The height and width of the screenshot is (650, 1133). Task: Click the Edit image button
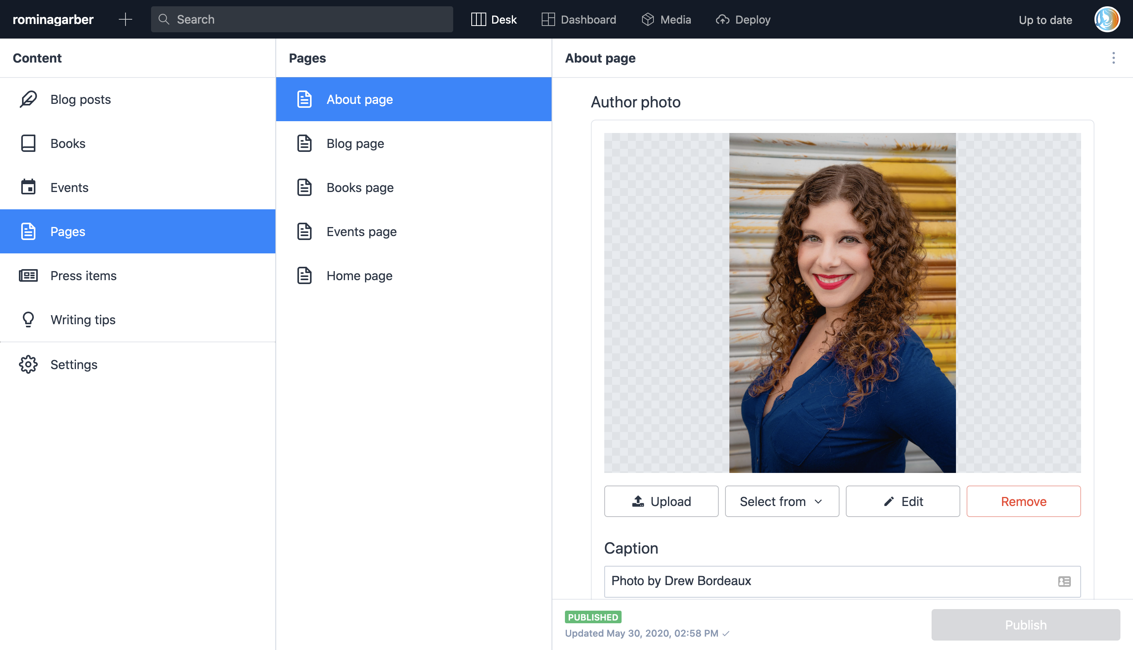coord(902,501)
